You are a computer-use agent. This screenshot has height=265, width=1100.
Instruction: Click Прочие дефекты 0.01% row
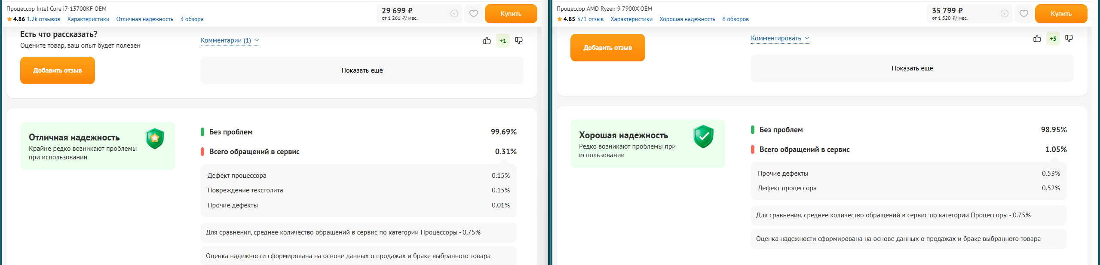358,205
